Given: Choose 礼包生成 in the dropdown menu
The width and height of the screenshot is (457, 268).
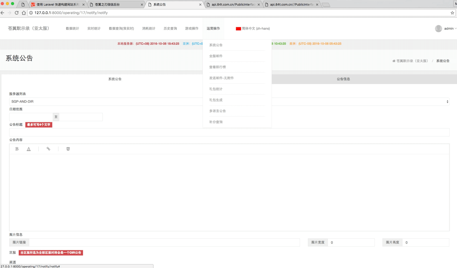Looking at the screenshot, I should [x=216, y=100].
